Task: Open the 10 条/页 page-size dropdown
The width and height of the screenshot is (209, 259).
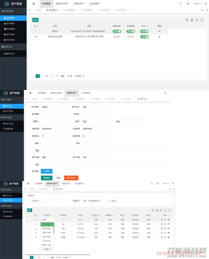Action: (79, 76)
